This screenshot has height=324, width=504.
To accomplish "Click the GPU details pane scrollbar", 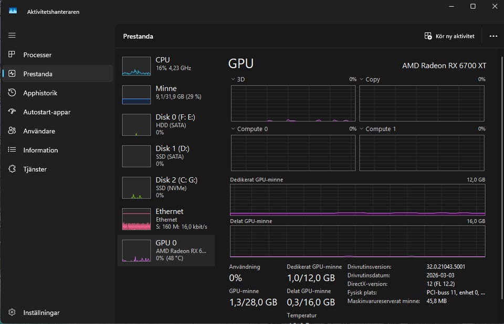I will pyautogui.click(x=502, y=178).
